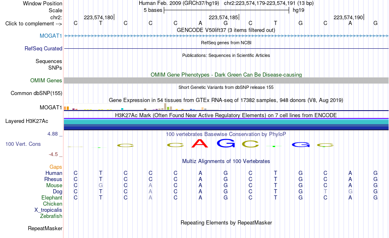
Task: Click the 'Click to complement -->' label
Action: click(x=34, y=24)
